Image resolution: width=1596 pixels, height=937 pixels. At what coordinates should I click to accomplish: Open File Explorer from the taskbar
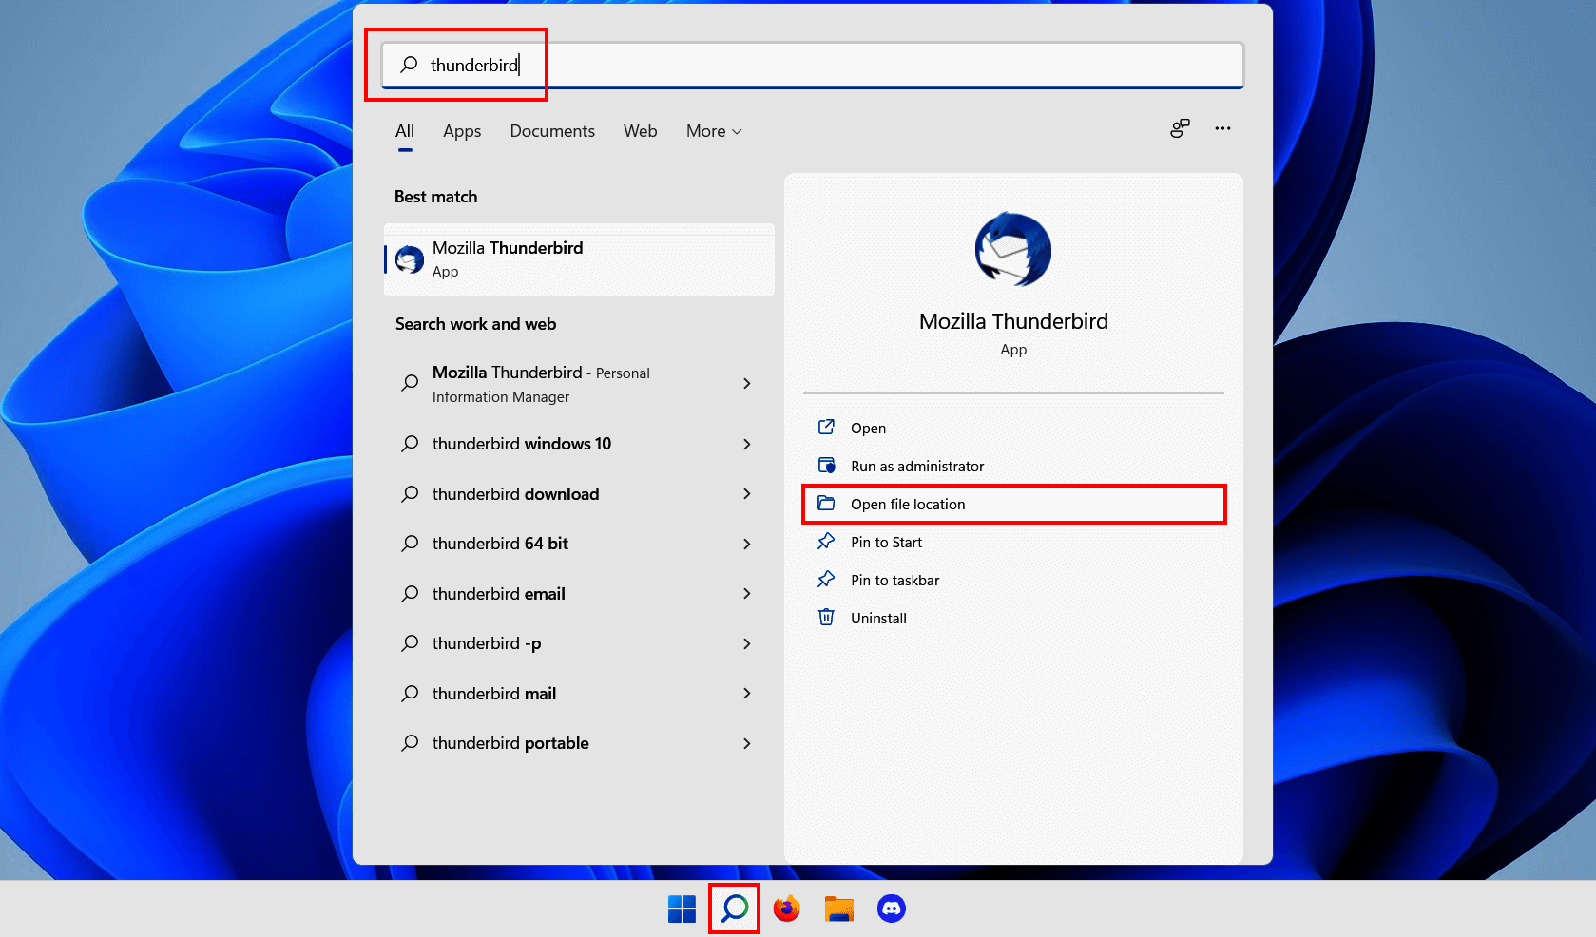click(x=838, y=908)
